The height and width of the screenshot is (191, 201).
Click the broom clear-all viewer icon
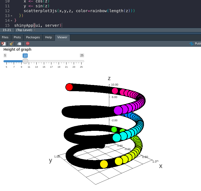pyautogui.click(x=11, y=44)
